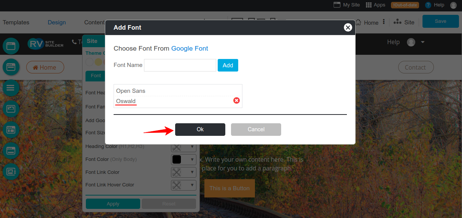Click the Home nav item on the site preview
This screenshot has height=218, width=462.
[x=45, y=67]
